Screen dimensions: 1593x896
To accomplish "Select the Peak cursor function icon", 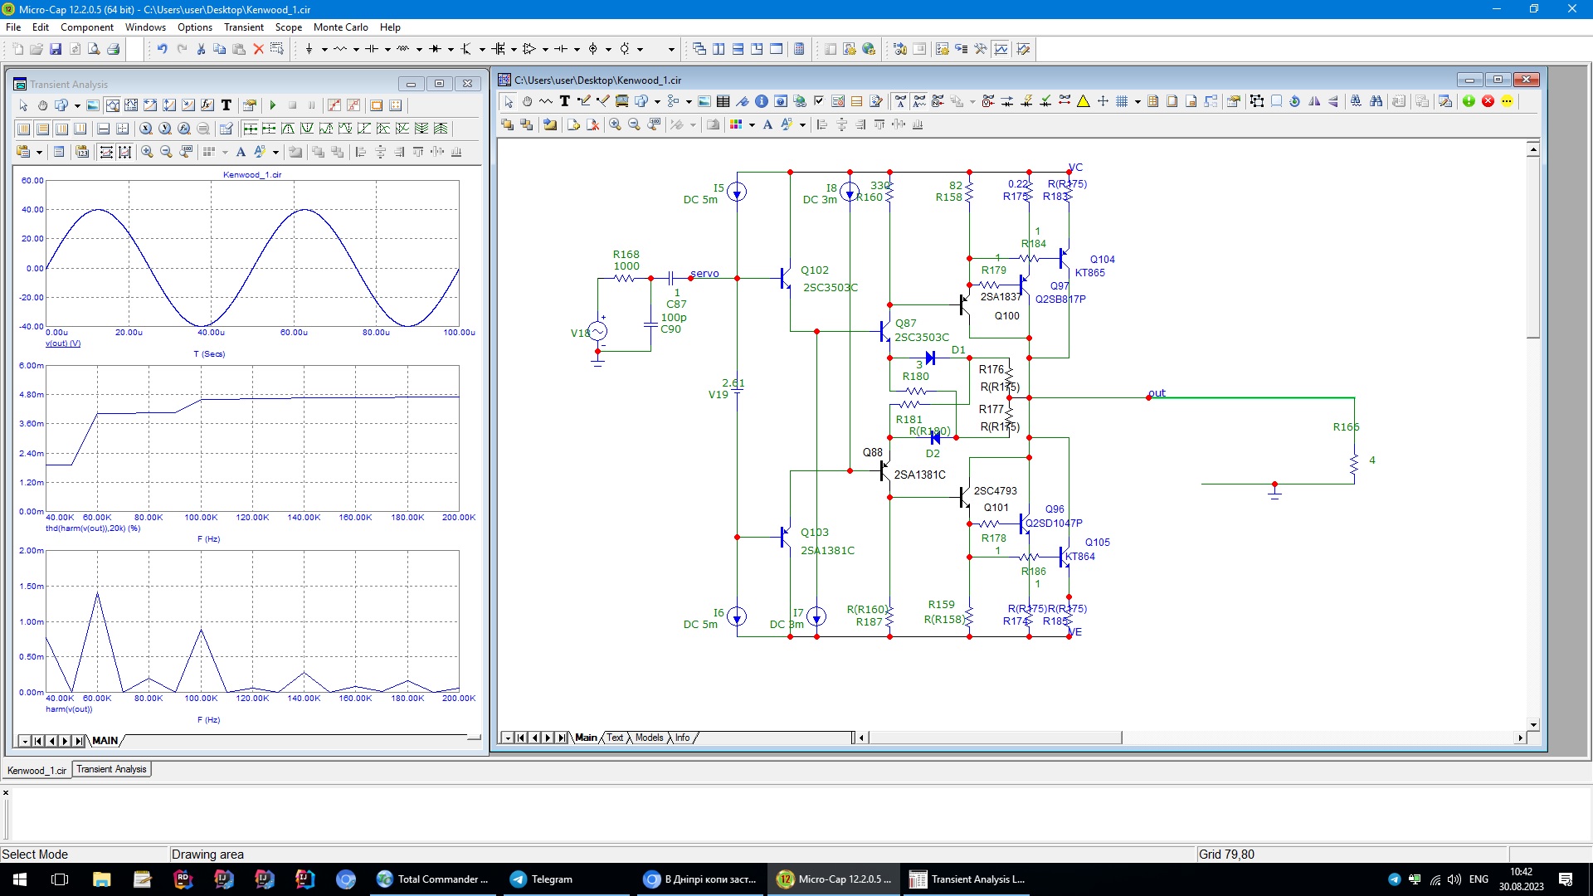I will click(288, 129).
